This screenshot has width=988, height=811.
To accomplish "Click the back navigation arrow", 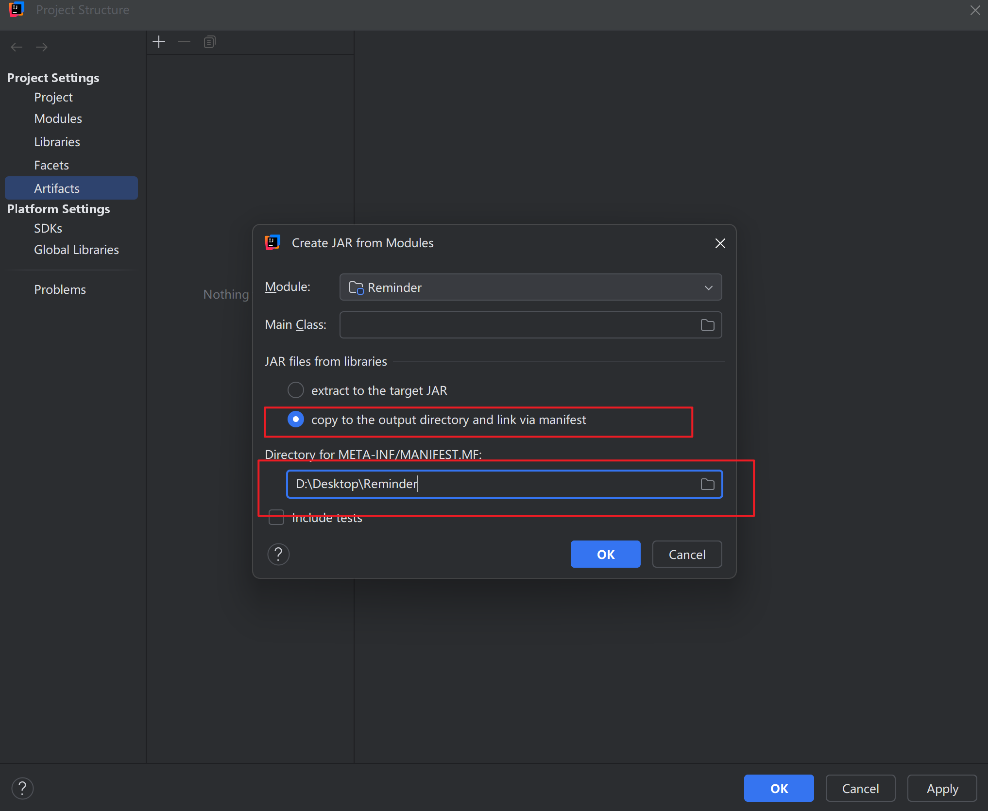I will [17, 47].
